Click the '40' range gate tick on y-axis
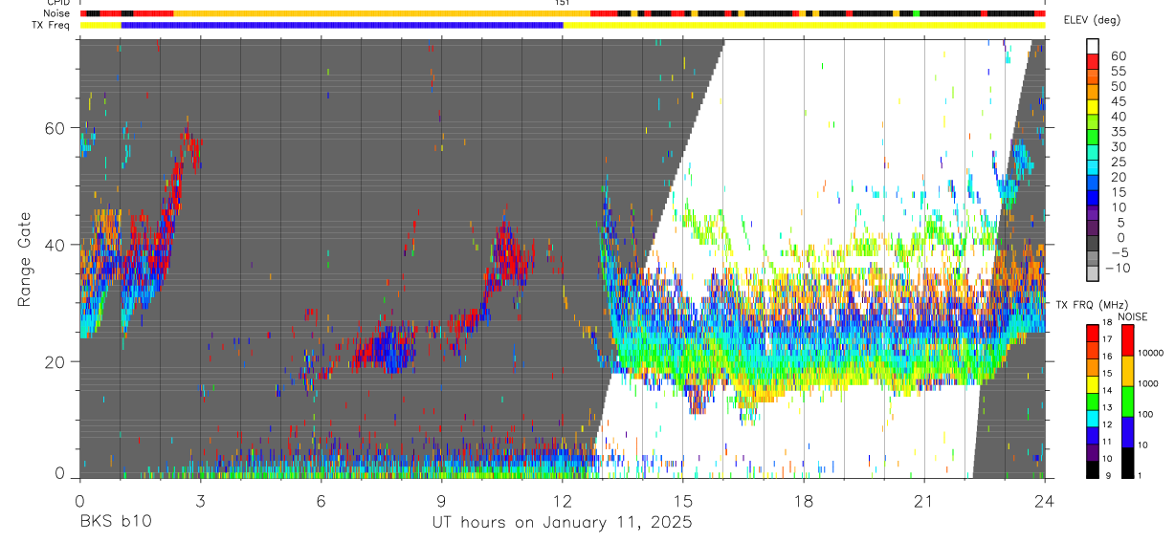The height and width of the screenshot is (542, 1175). tap(56, 244)
